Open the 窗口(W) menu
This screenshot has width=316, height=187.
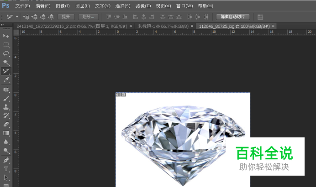[184, 6]
